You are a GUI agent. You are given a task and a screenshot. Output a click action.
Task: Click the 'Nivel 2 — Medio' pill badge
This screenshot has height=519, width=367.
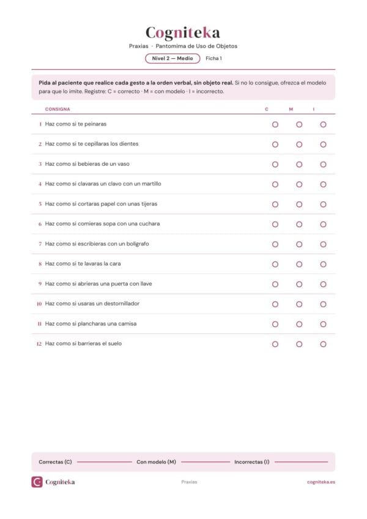[172, 58]
